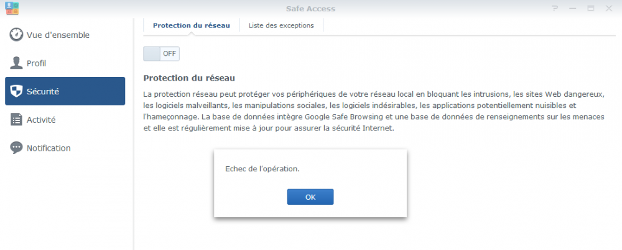Click the Safe Access app icon in title bar
The width and height of the screenshot is (622, 250).
click(11, 8)
